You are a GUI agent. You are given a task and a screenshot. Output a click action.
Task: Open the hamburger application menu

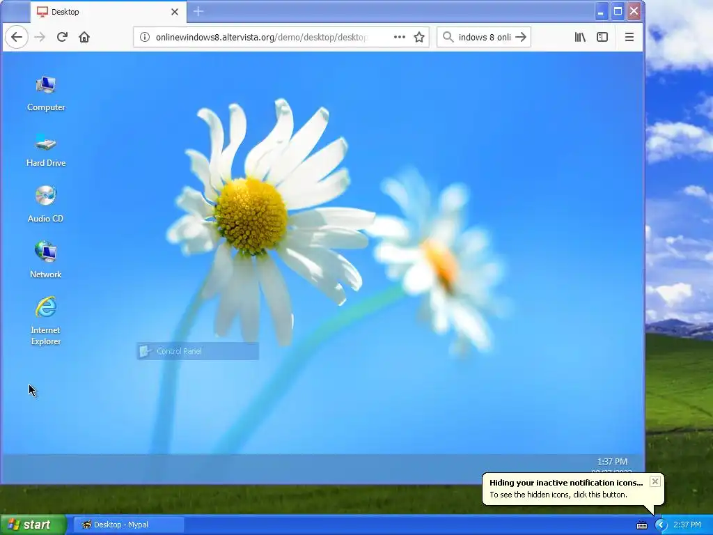click(629, 38)
